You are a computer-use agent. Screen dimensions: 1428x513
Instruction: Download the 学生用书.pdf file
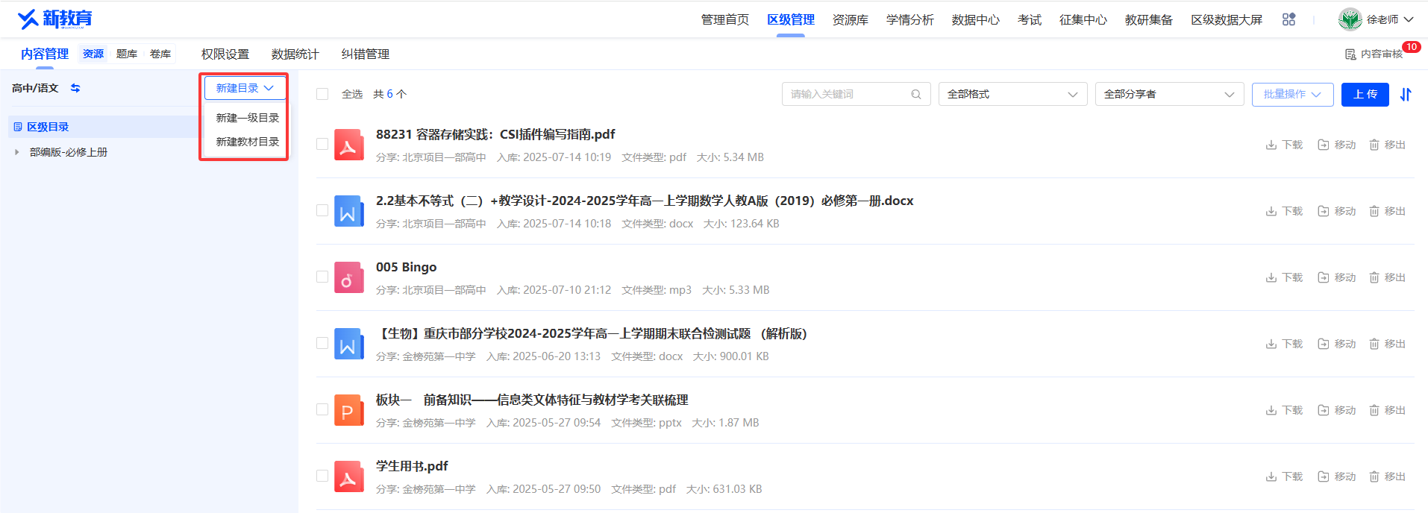tap(1284, 476)
